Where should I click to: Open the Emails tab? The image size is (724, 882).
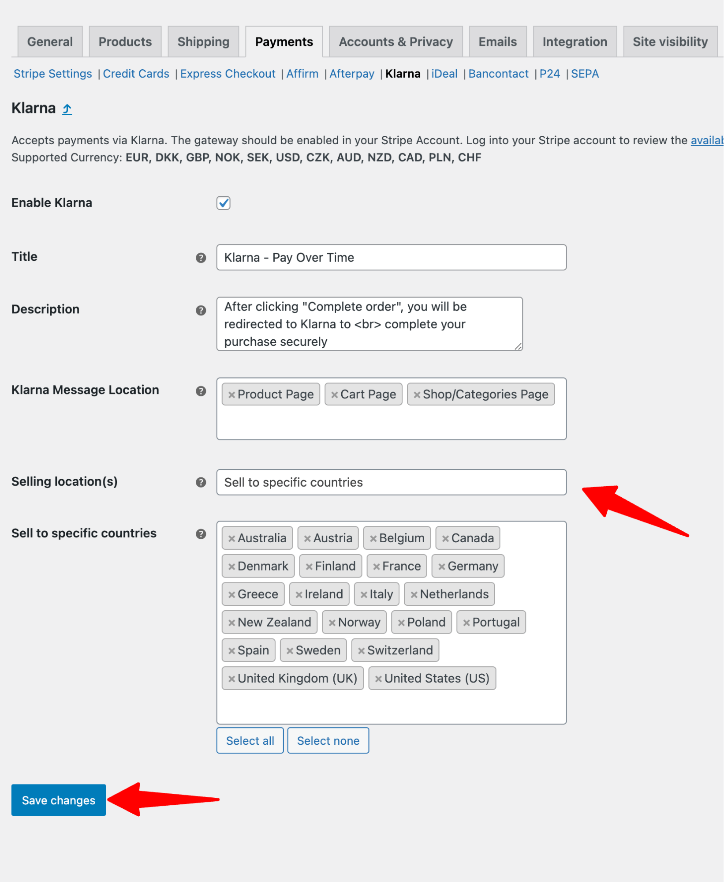(x=498, y=42)
